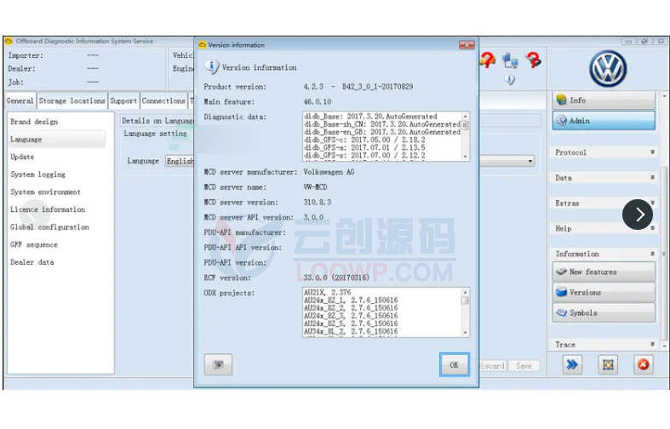
Task: Click the double-arrow forward icon
Action: point(572,364)
